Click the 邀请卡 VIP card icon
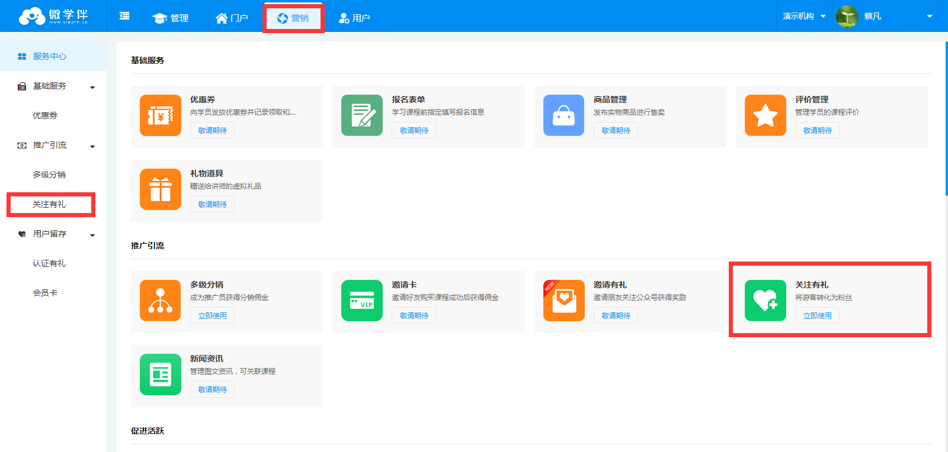 362,301
